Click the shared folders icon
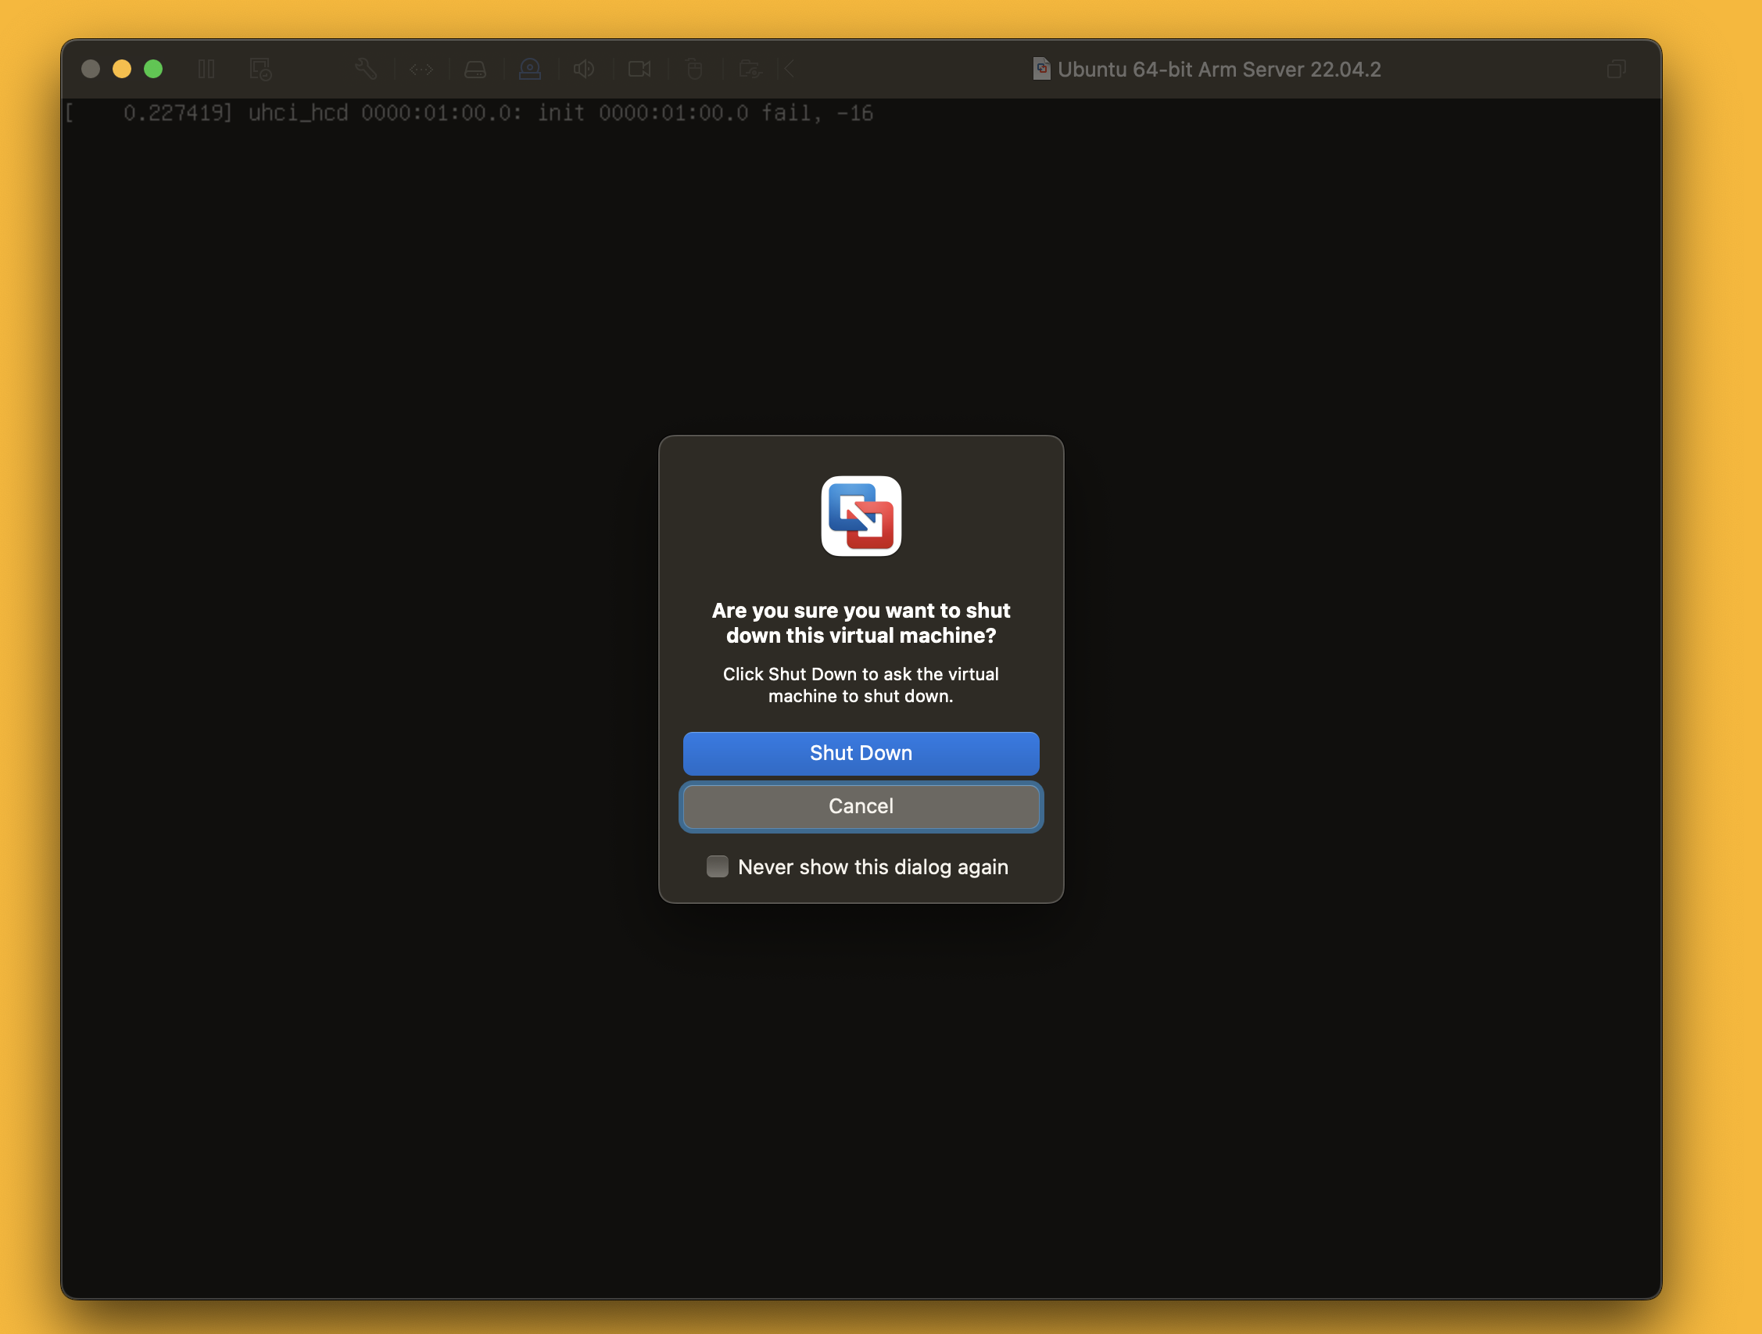The height and width of the screenshot is (1334, 1762). tap(750, 70)
